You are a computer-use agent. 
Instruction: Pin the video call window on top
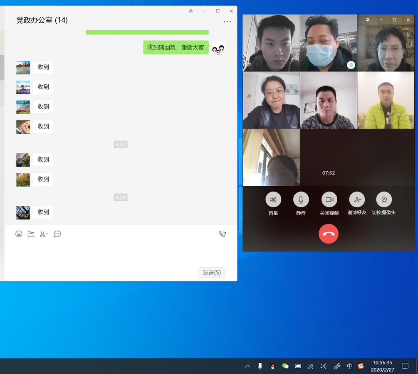[x=368, y=20]
